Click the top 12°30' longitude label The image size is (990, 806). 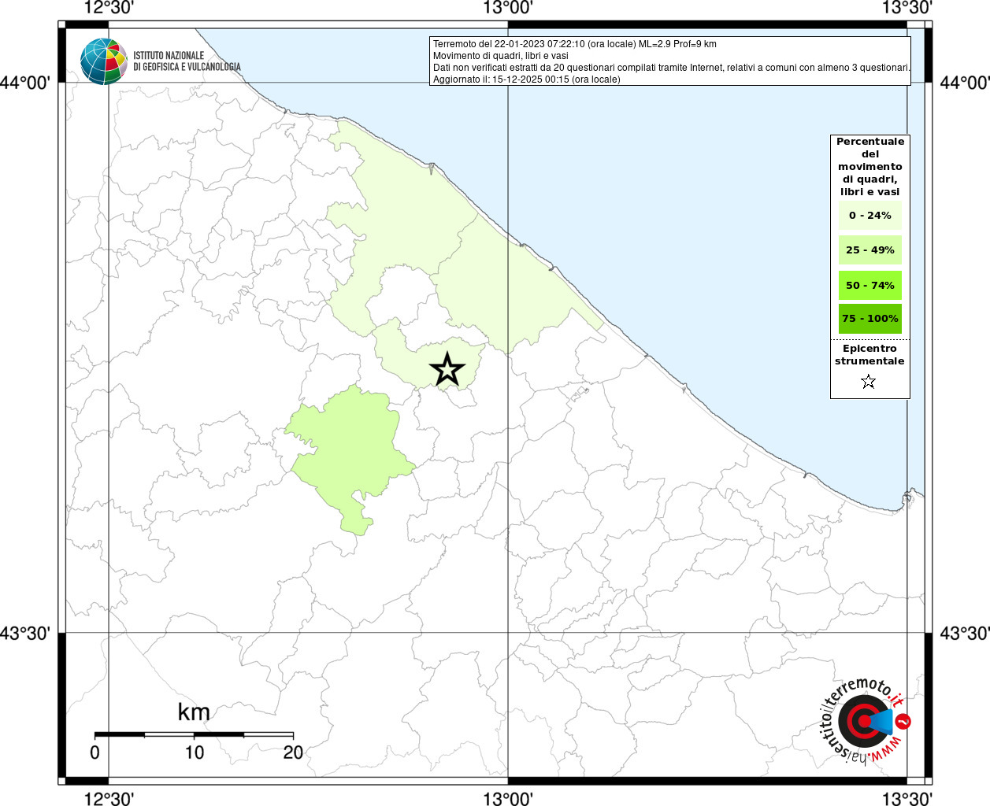point(109,8)
